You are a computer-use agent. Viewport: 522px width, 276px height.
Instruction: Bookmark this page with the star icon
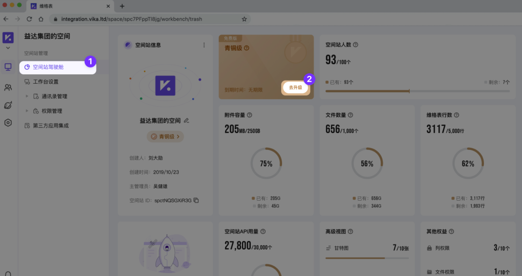(x=244, y=19)
